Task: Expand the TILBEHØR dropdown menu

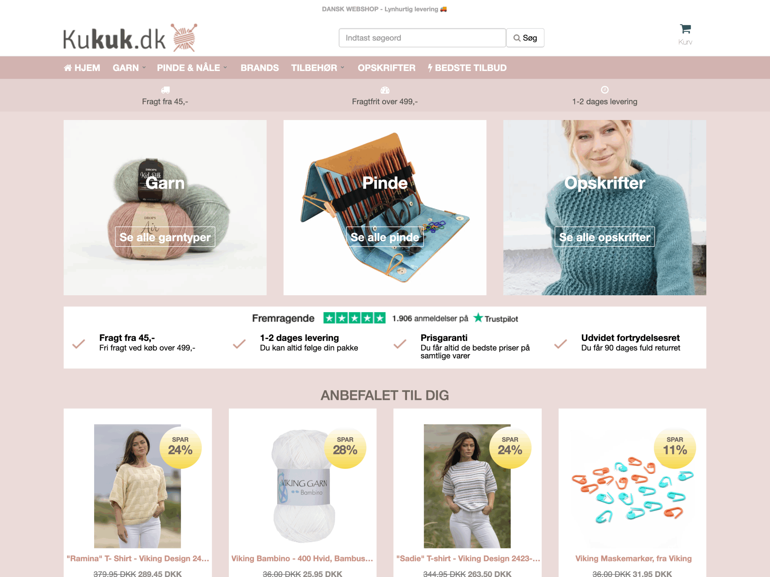Action: [x=318, y=68]
